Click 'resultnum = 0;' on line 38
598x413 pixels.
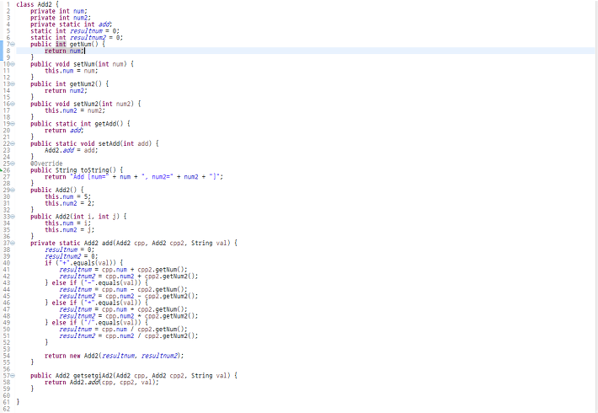69,249
